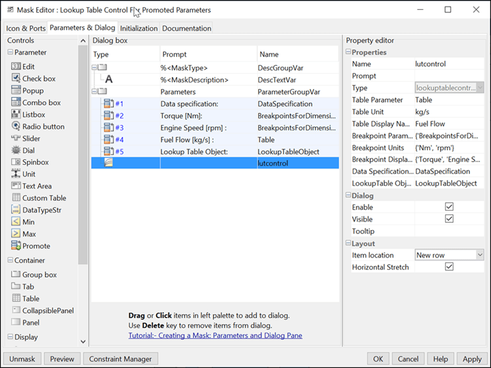Add a Spinbox control
491x368 pixels.
(30, 162)
